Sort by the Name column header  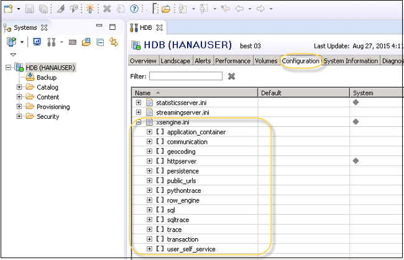click(195, 93)
